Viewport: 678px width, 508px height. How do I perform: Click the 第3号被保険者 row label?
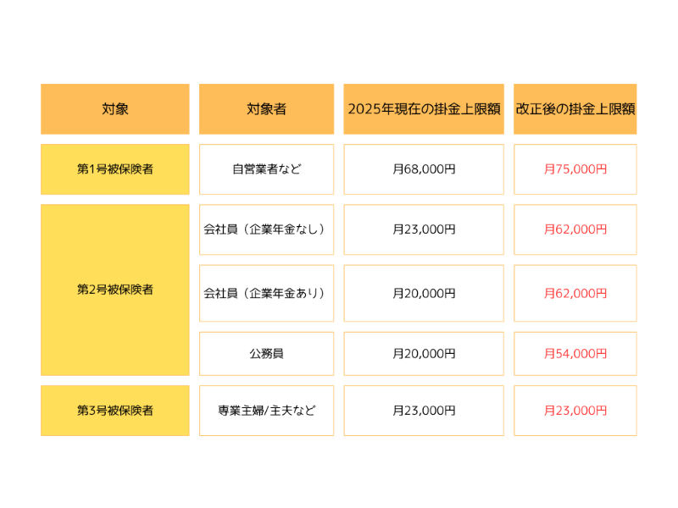click(115, 411)
